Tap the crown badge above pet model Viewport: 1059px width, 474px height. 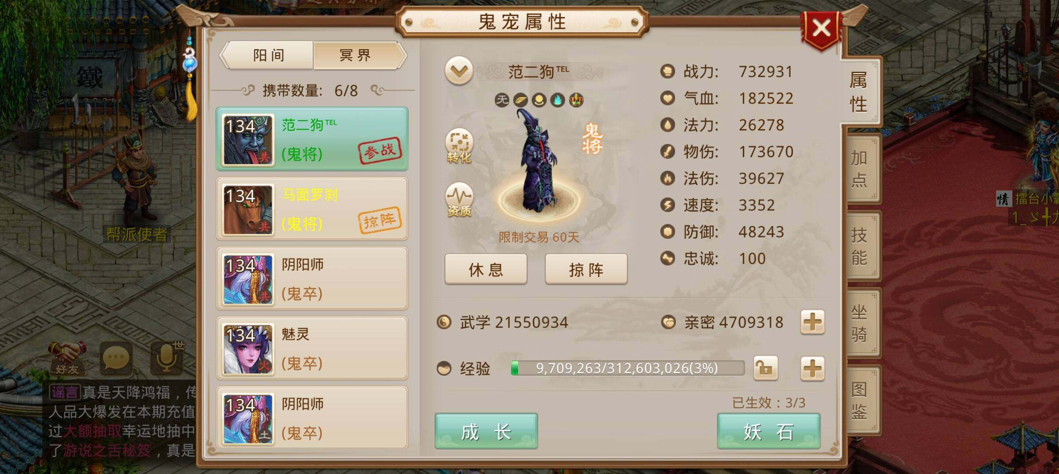(x=576, y=100)
